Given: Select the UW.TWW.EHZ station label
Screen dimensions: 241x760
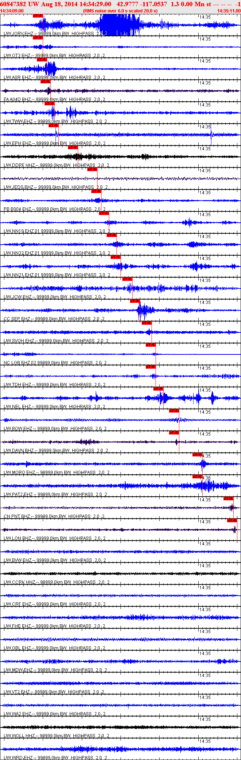Looking at the screenshot, I should click(x=55, y=121).
